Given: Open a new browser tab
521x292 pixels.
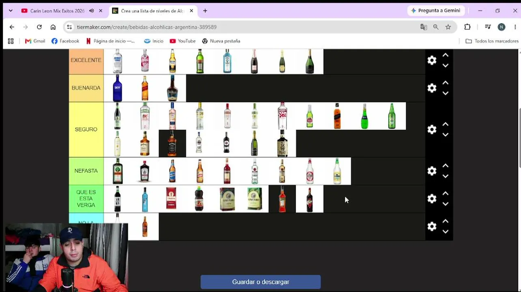Looking at the screenshot, I should click(205, 11).
